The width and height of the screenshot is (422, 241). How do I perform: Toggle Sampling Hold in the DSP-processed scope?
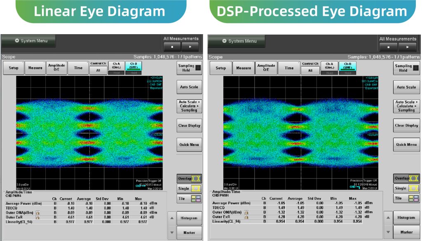coord(406,68)
